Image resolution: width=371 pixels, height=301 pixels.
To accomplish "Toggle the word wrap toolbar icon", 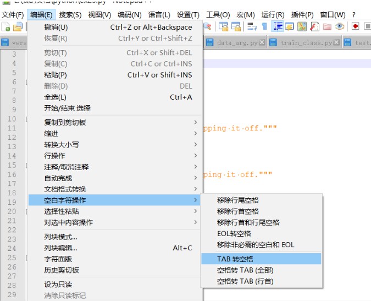I will [252, 26].
